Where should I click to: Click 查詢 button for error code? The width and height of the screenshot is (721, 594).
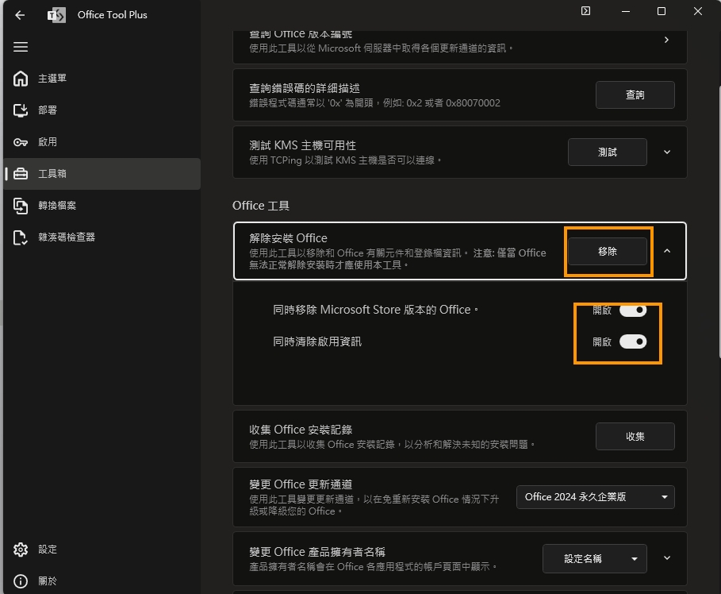point(635,94)
